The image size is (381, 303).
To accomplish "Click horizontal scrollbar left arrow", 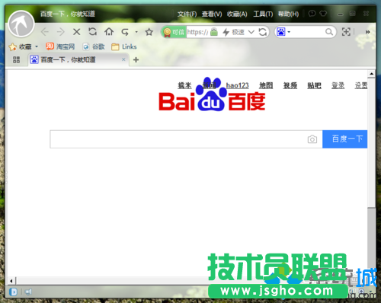I will point(11,281).
